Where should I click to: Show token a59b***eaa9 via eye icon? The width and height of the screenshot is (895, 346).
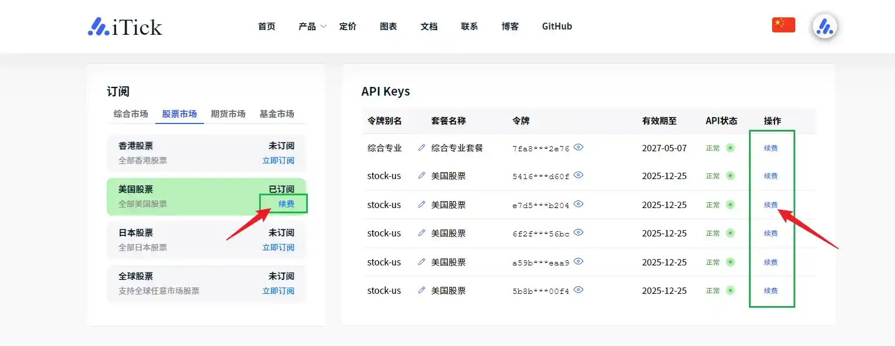point(579,261)
